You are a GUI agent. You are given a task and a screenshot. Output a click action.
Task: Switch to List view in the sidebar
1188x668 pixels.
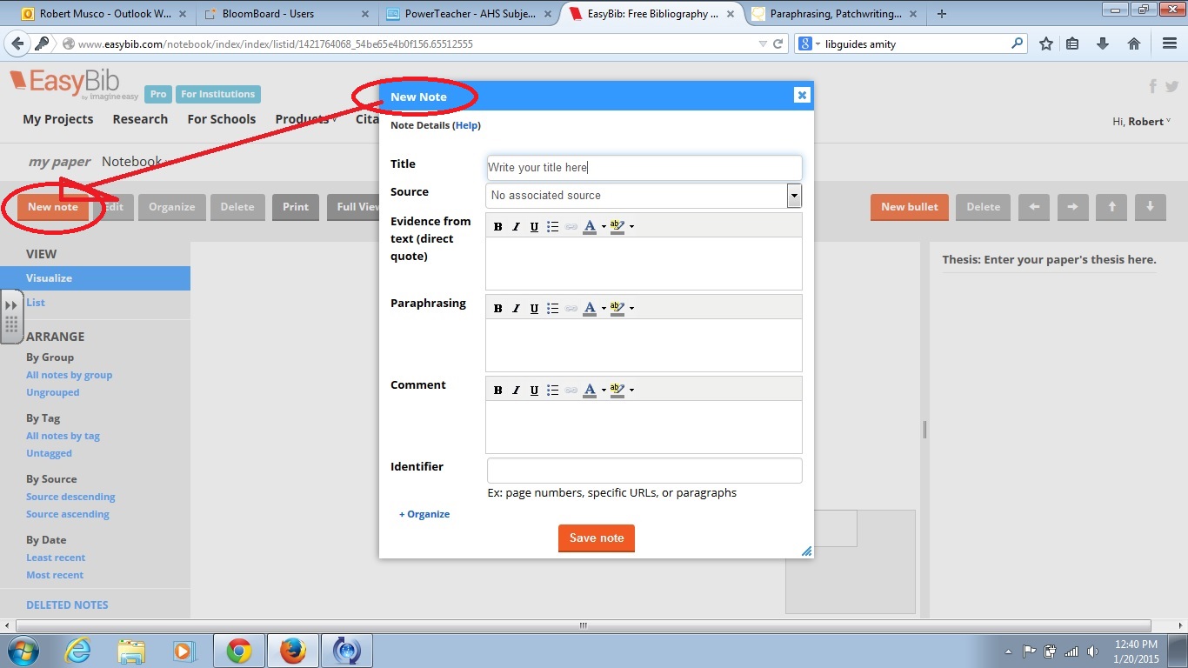coord(36,303)
